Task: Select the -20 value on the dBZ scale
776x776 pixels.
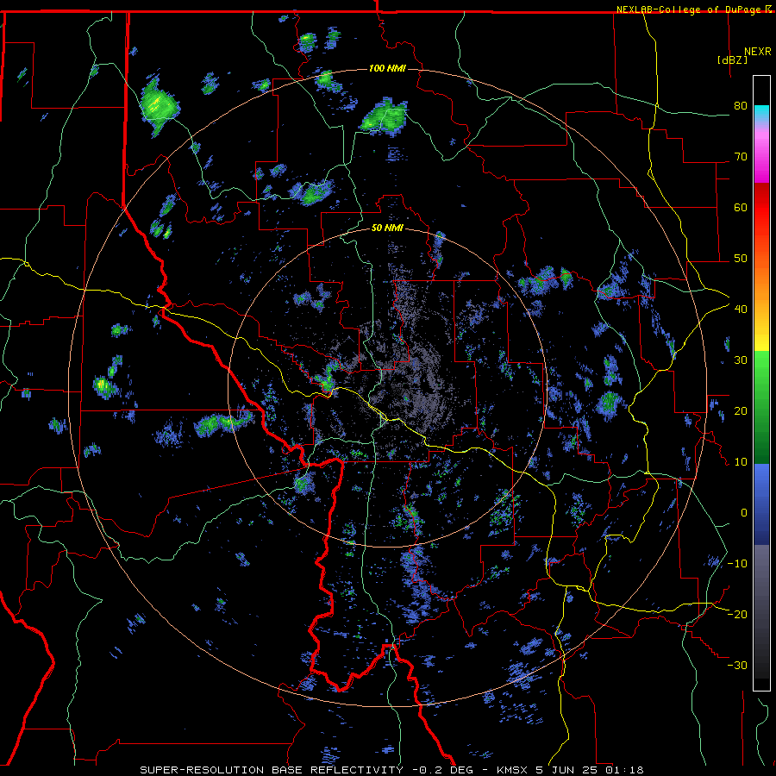Action: coord(737,614)
